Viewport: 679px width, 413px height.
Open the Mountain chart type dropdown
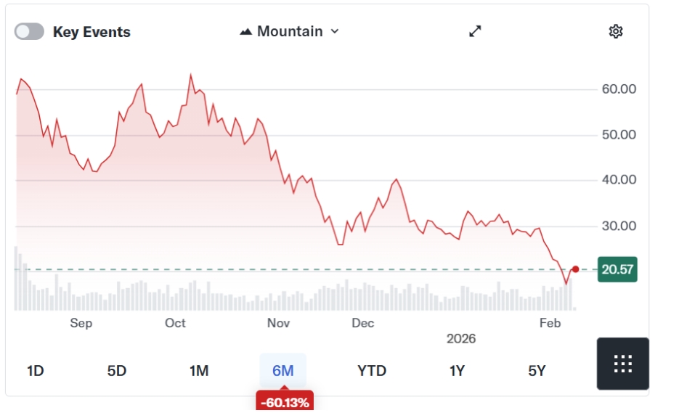(x=289, y=32)
